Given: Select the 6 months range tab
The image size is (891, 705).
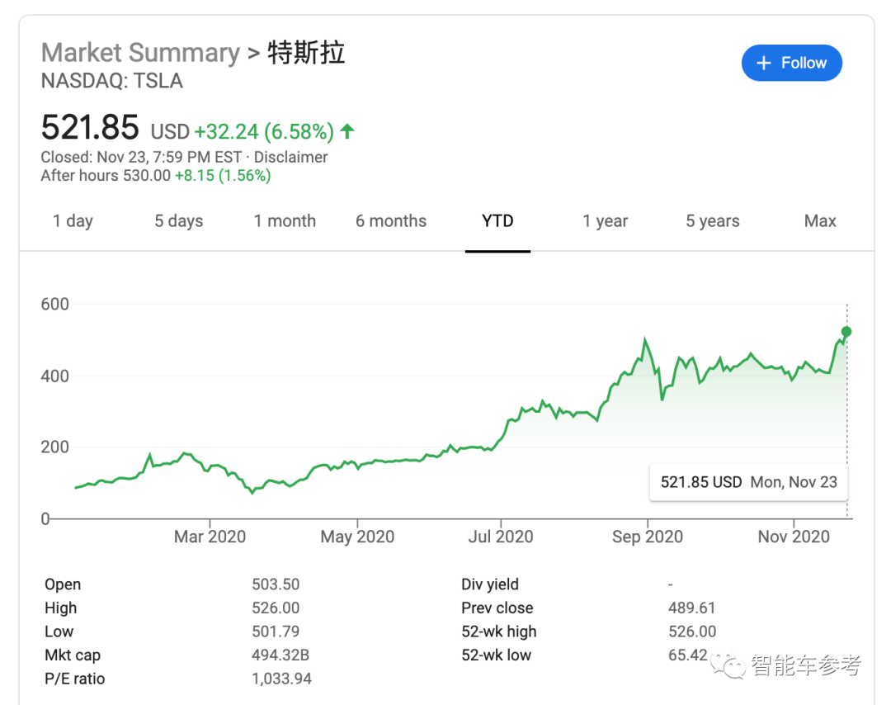Looking at the screenshot, I should (391, 220).
